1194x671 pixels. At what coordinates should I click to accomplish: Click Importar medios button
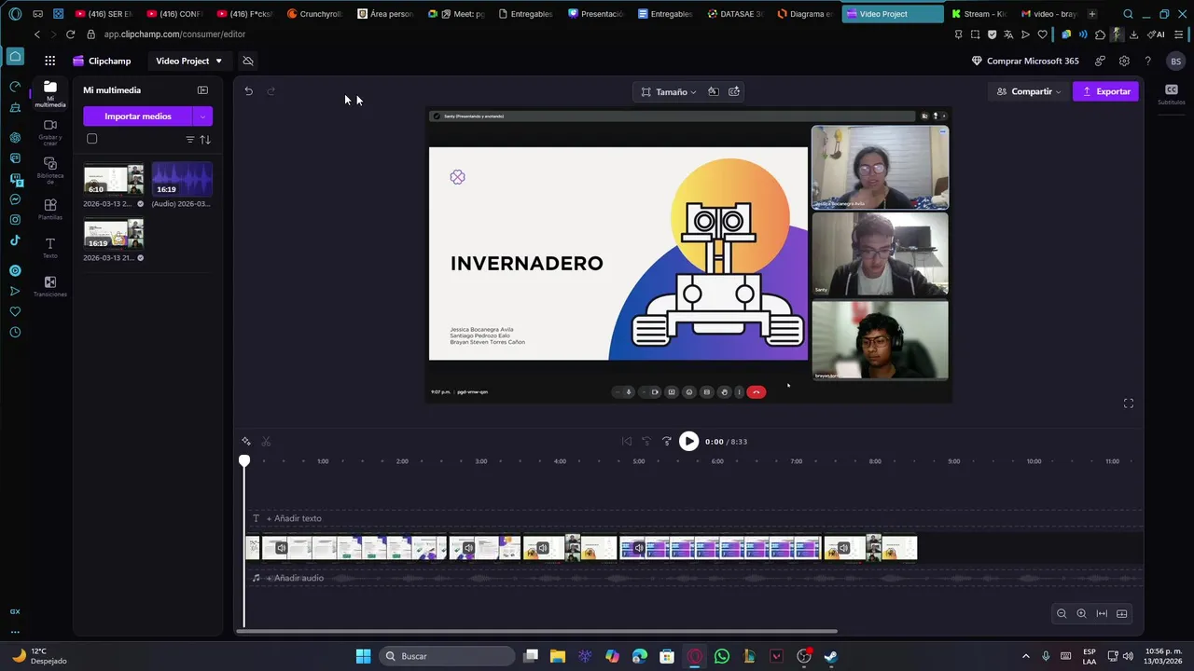click(x=137, y=116)
